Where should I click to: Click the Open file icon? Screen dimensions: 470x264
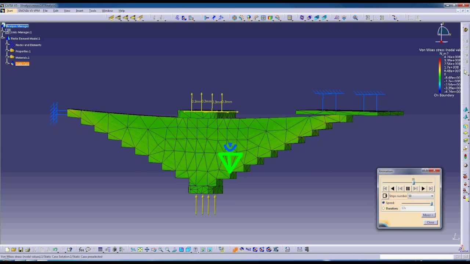[14, 250]
